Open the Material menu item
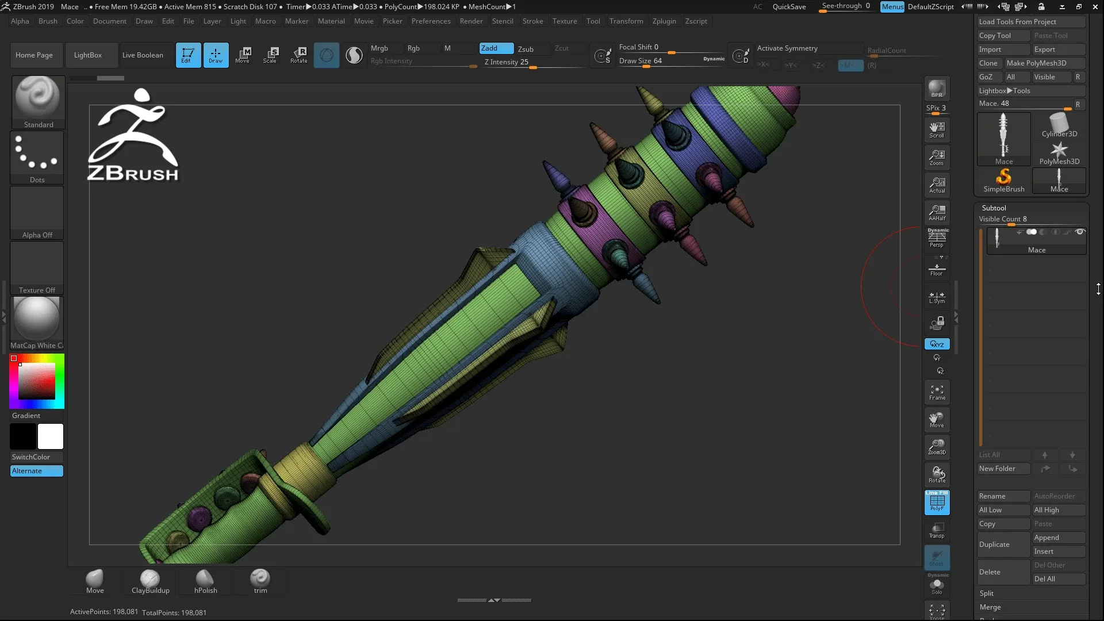This screenshot has width=1104, height=621. click(x=331, y=21)
